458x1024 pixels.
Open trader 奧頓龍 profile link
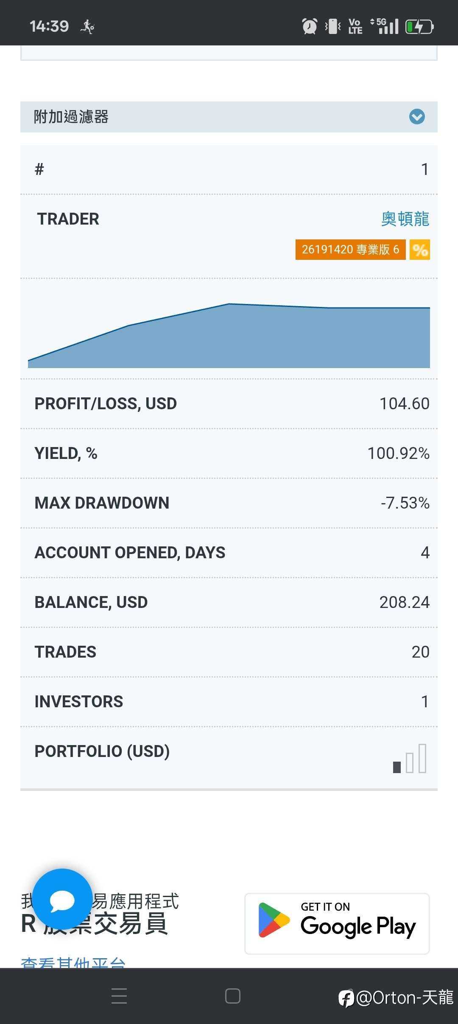[x=405, y=219]
